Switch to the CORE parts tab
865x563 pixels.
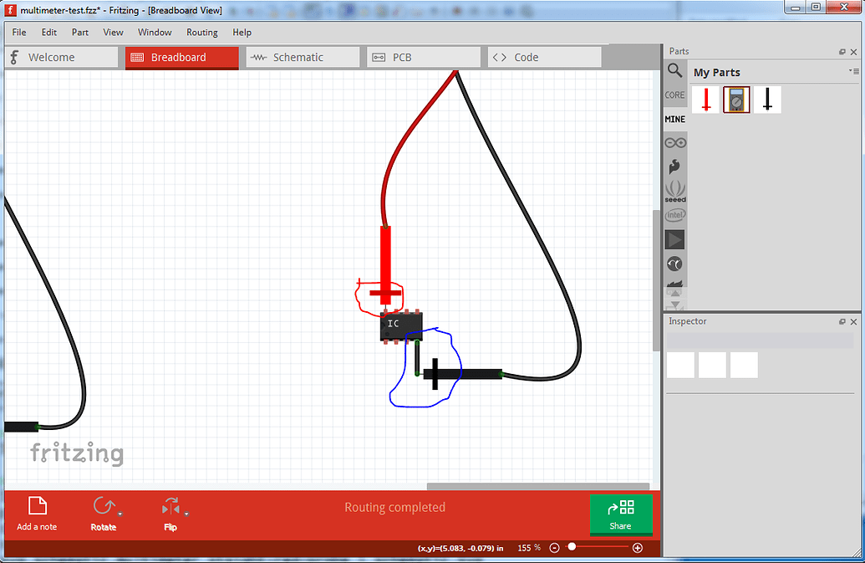click(674, 95)
